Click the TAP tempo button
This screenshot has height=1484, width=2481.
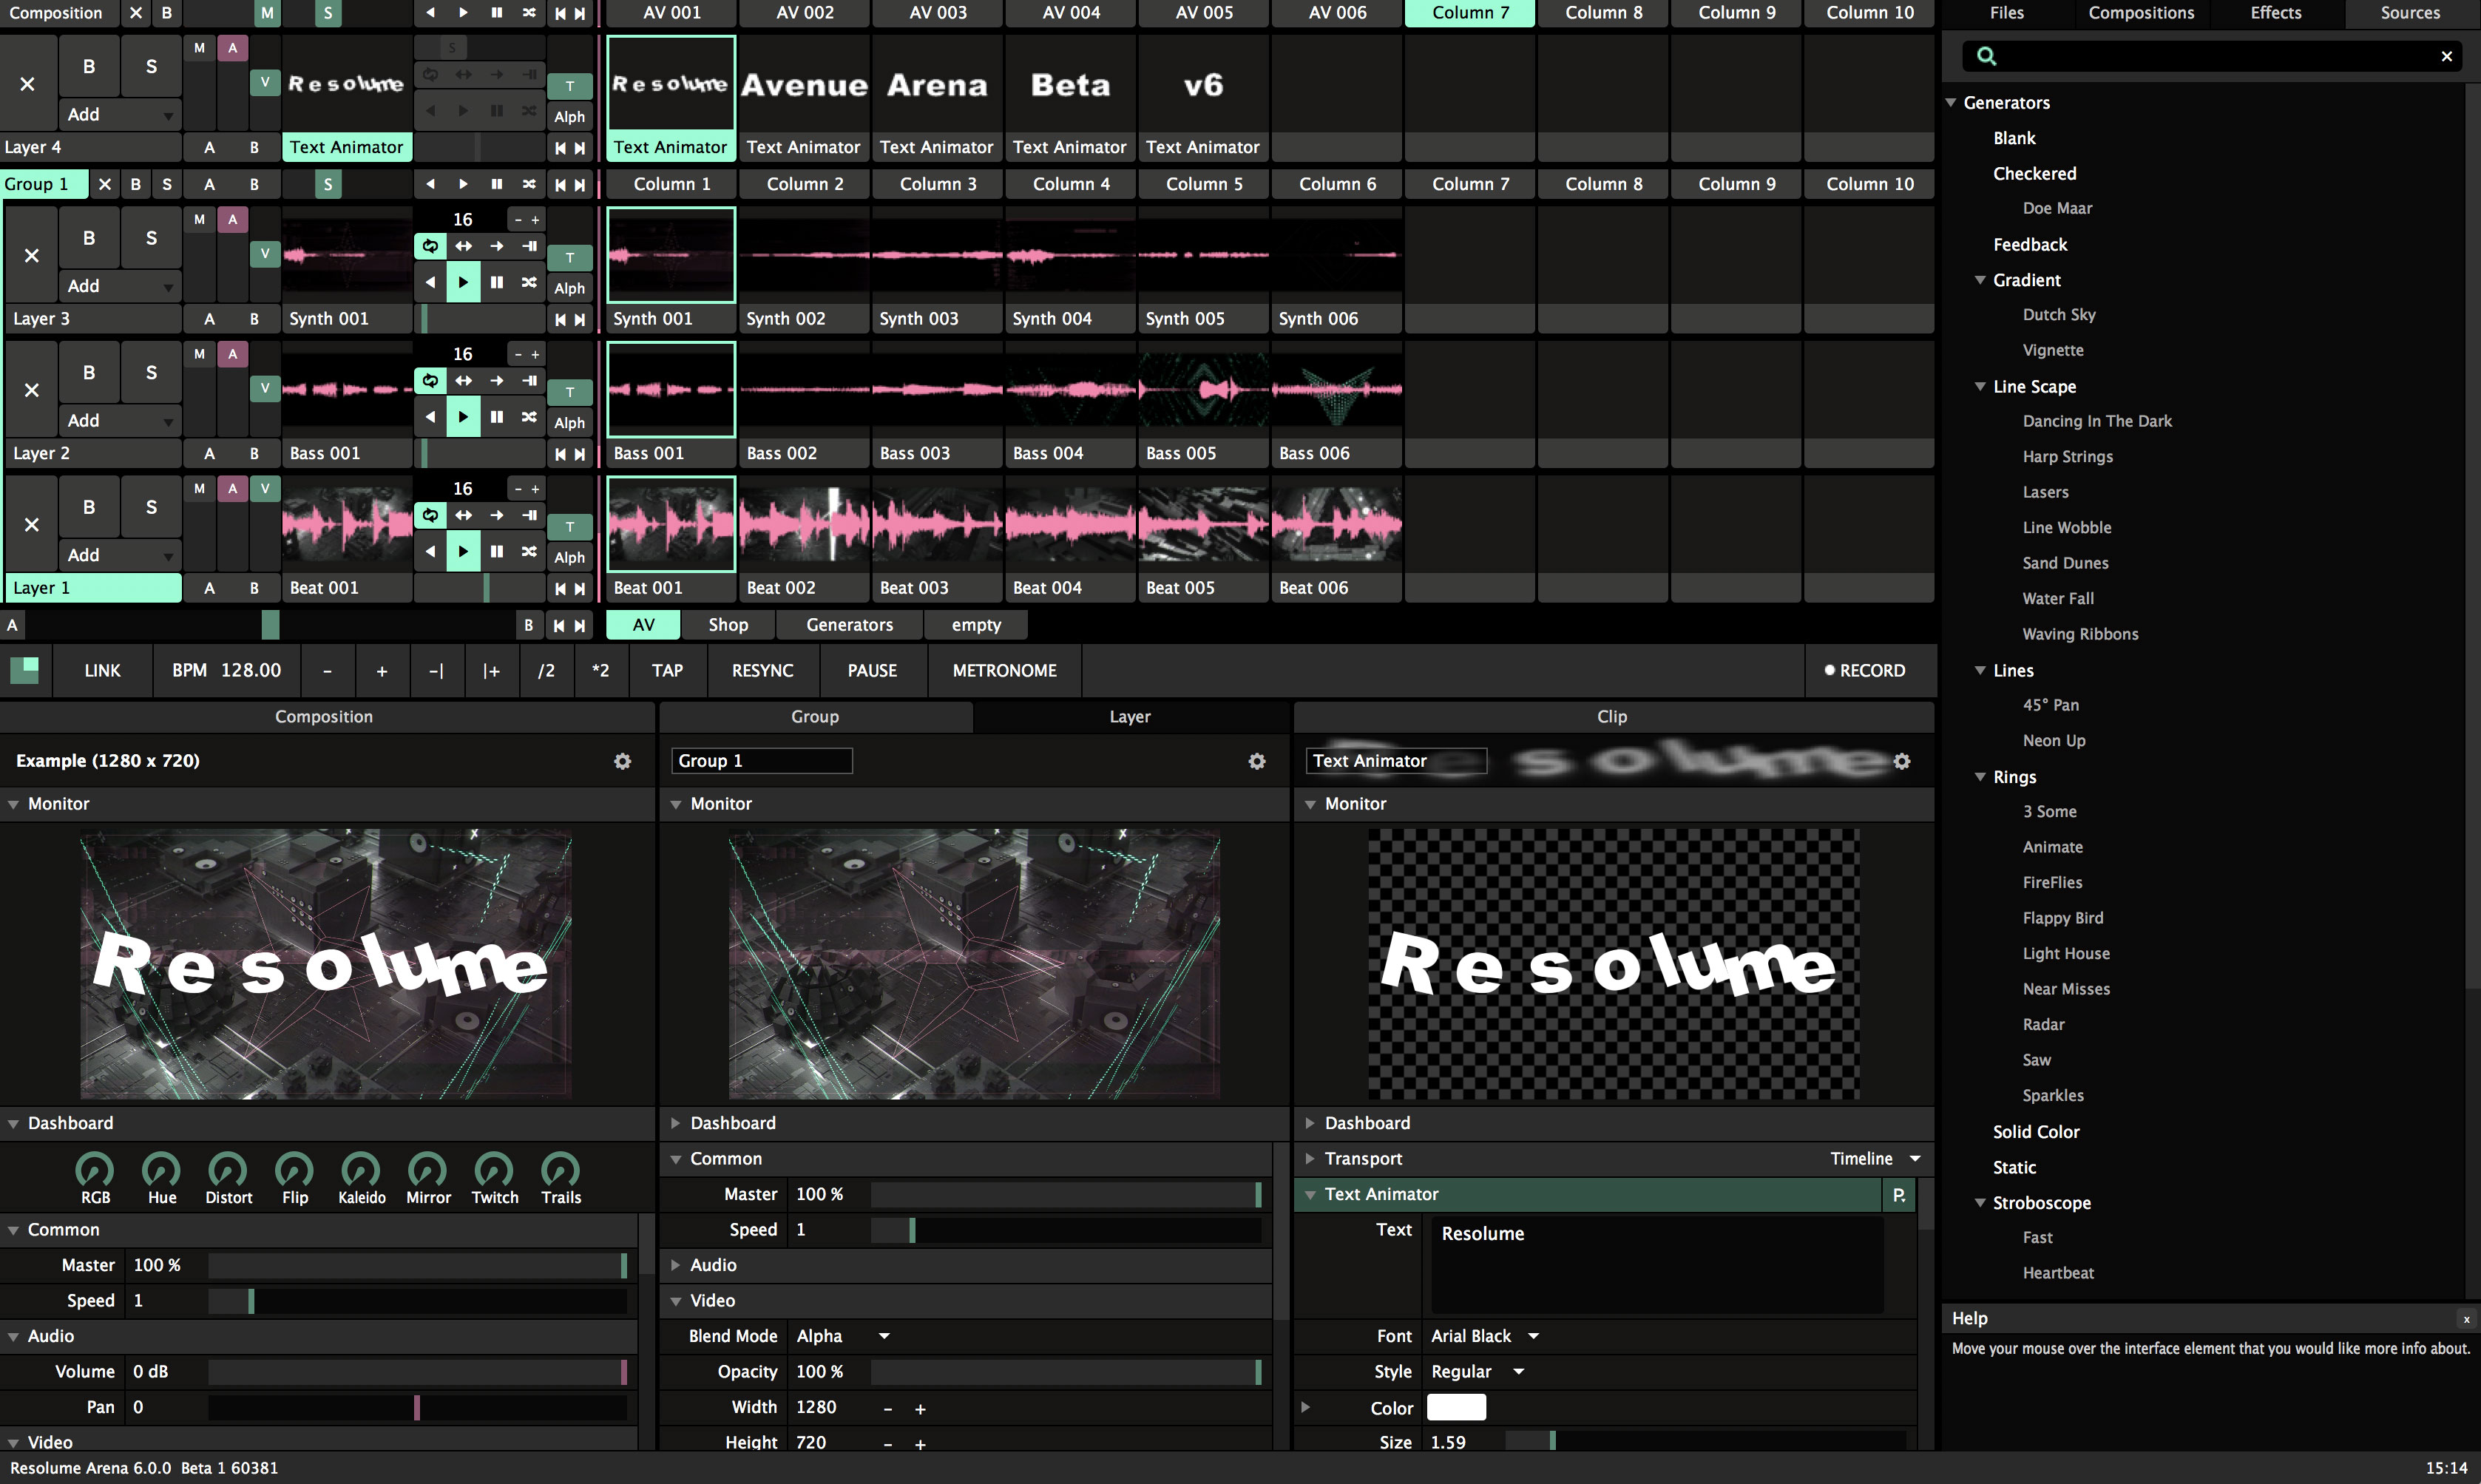coord(668,670)
